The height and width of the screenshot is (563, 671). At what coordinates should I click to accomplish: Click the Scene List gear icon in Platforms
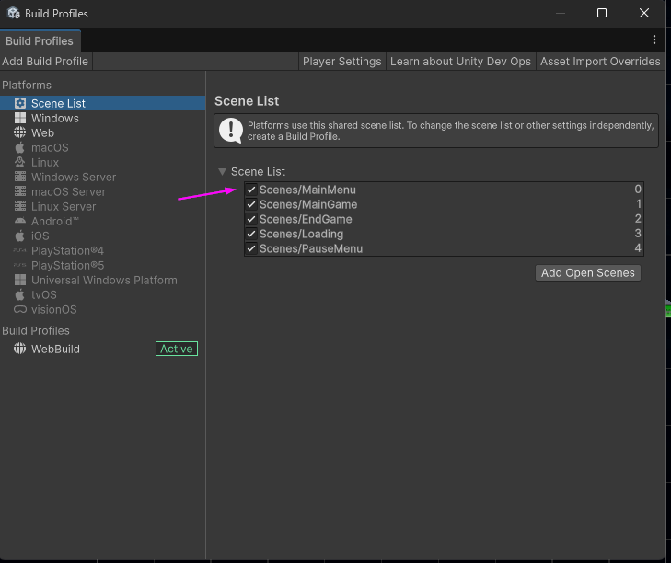point(20,103)
